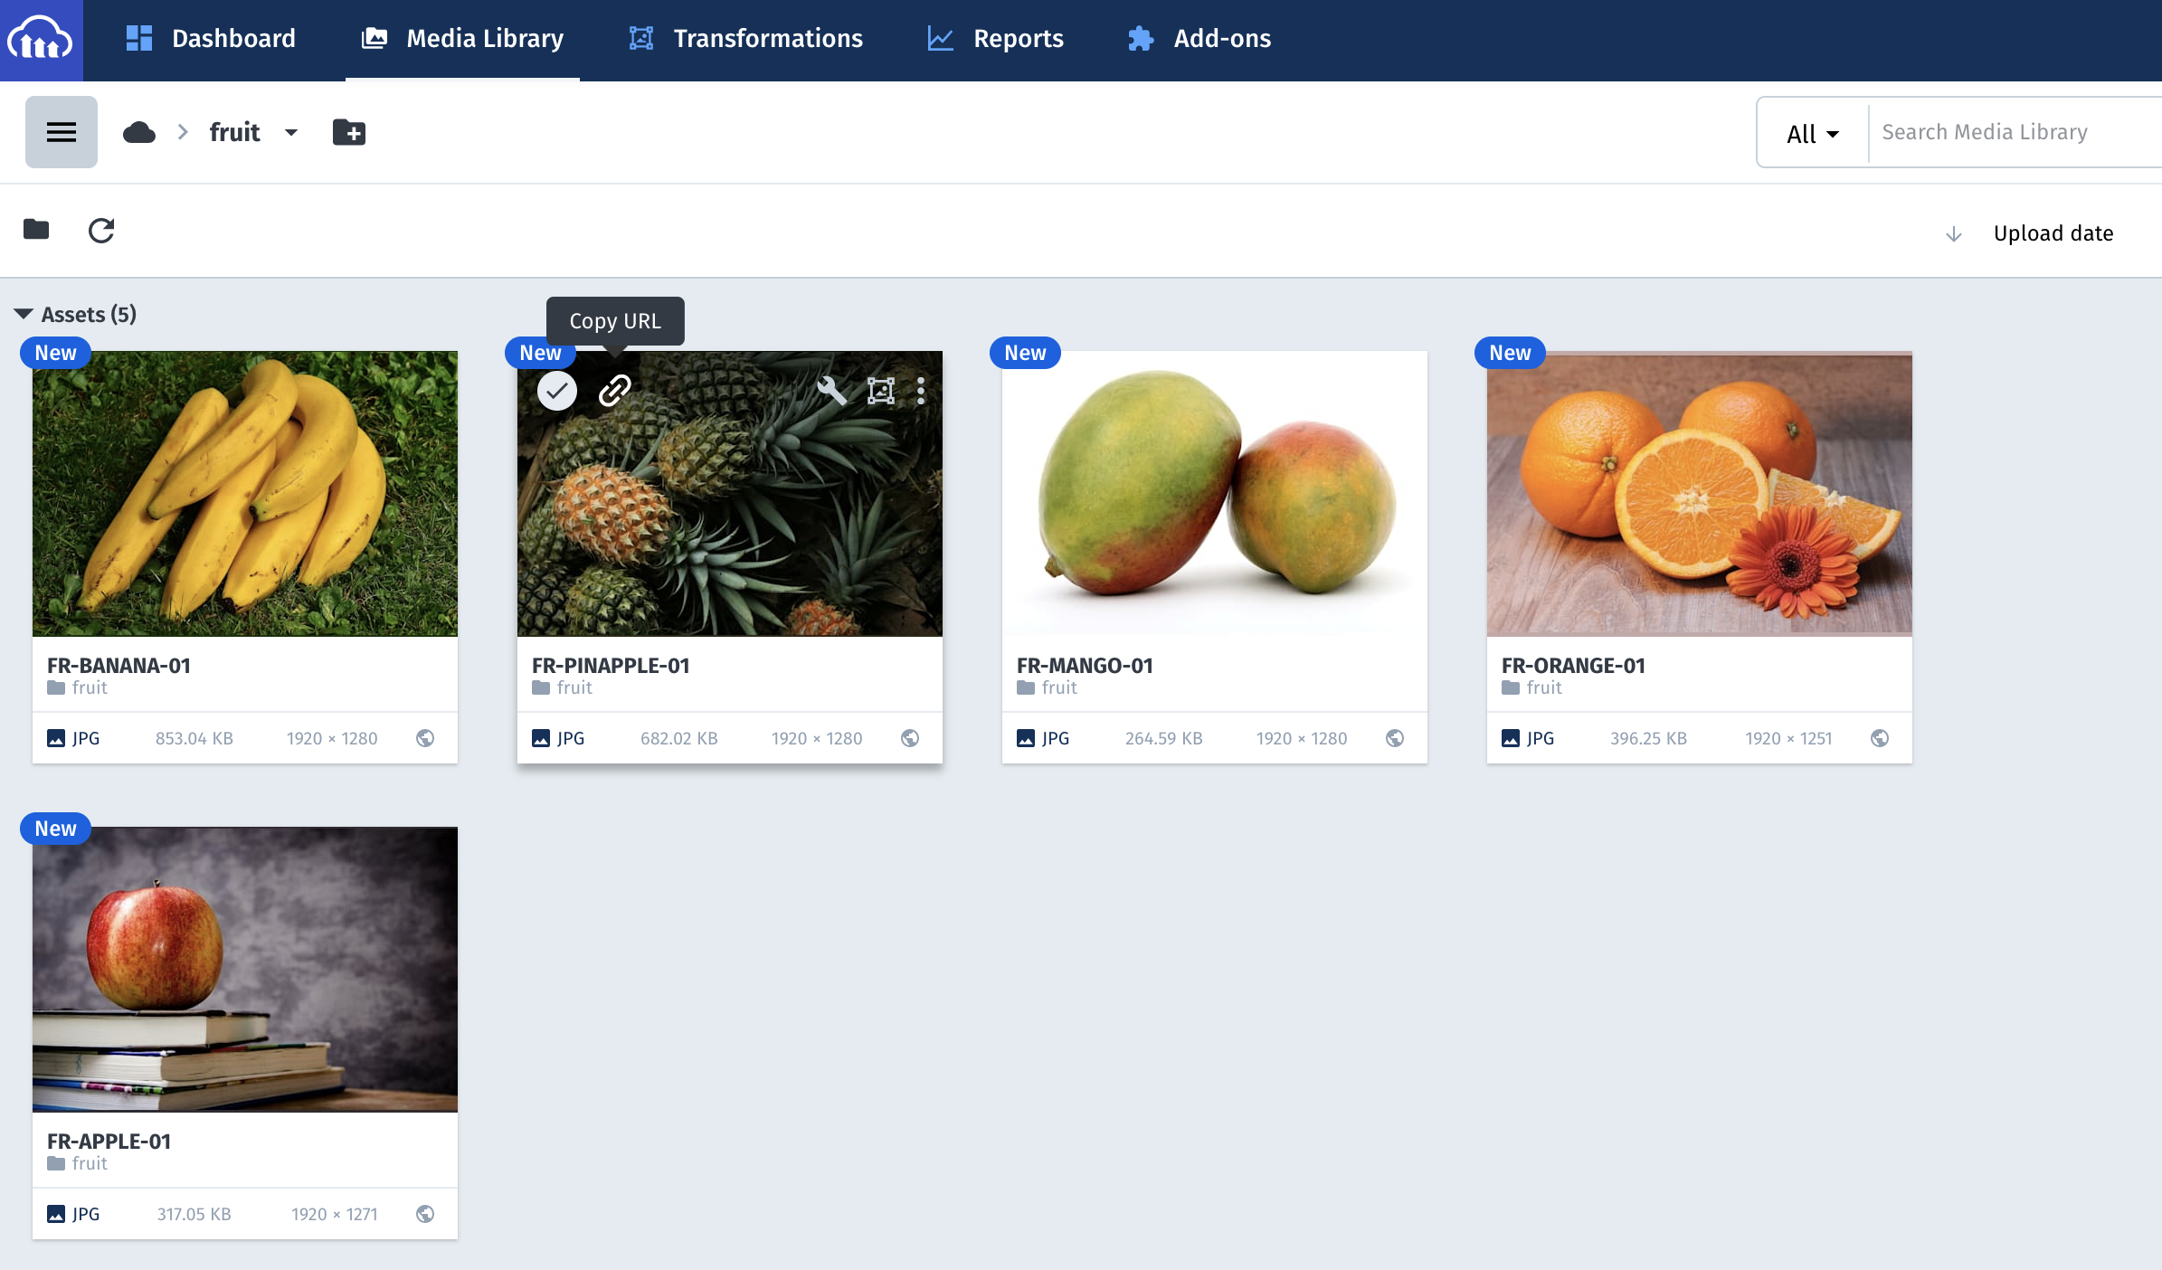The width and height of the screenshot is (2162, 1270).
Task: Click the Upload date sort button
Action: coord(2053,233)
